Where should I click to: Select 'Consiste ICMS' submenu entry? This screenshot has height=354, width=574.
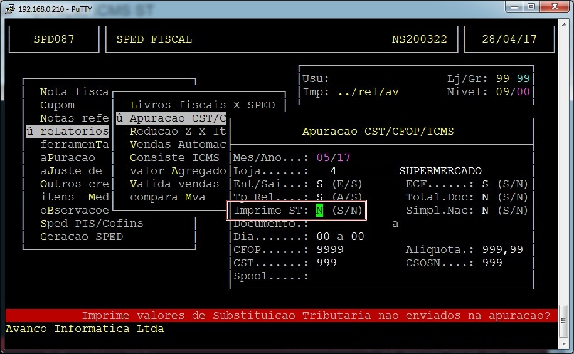pyautogui.click(x=174, y=158)
